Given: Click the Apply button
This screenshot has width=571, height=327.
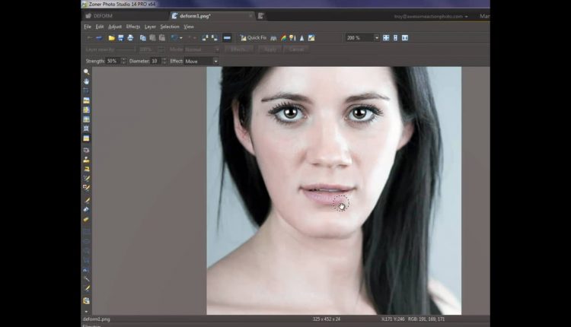Looking at the screenshot, I should point(270,49).
